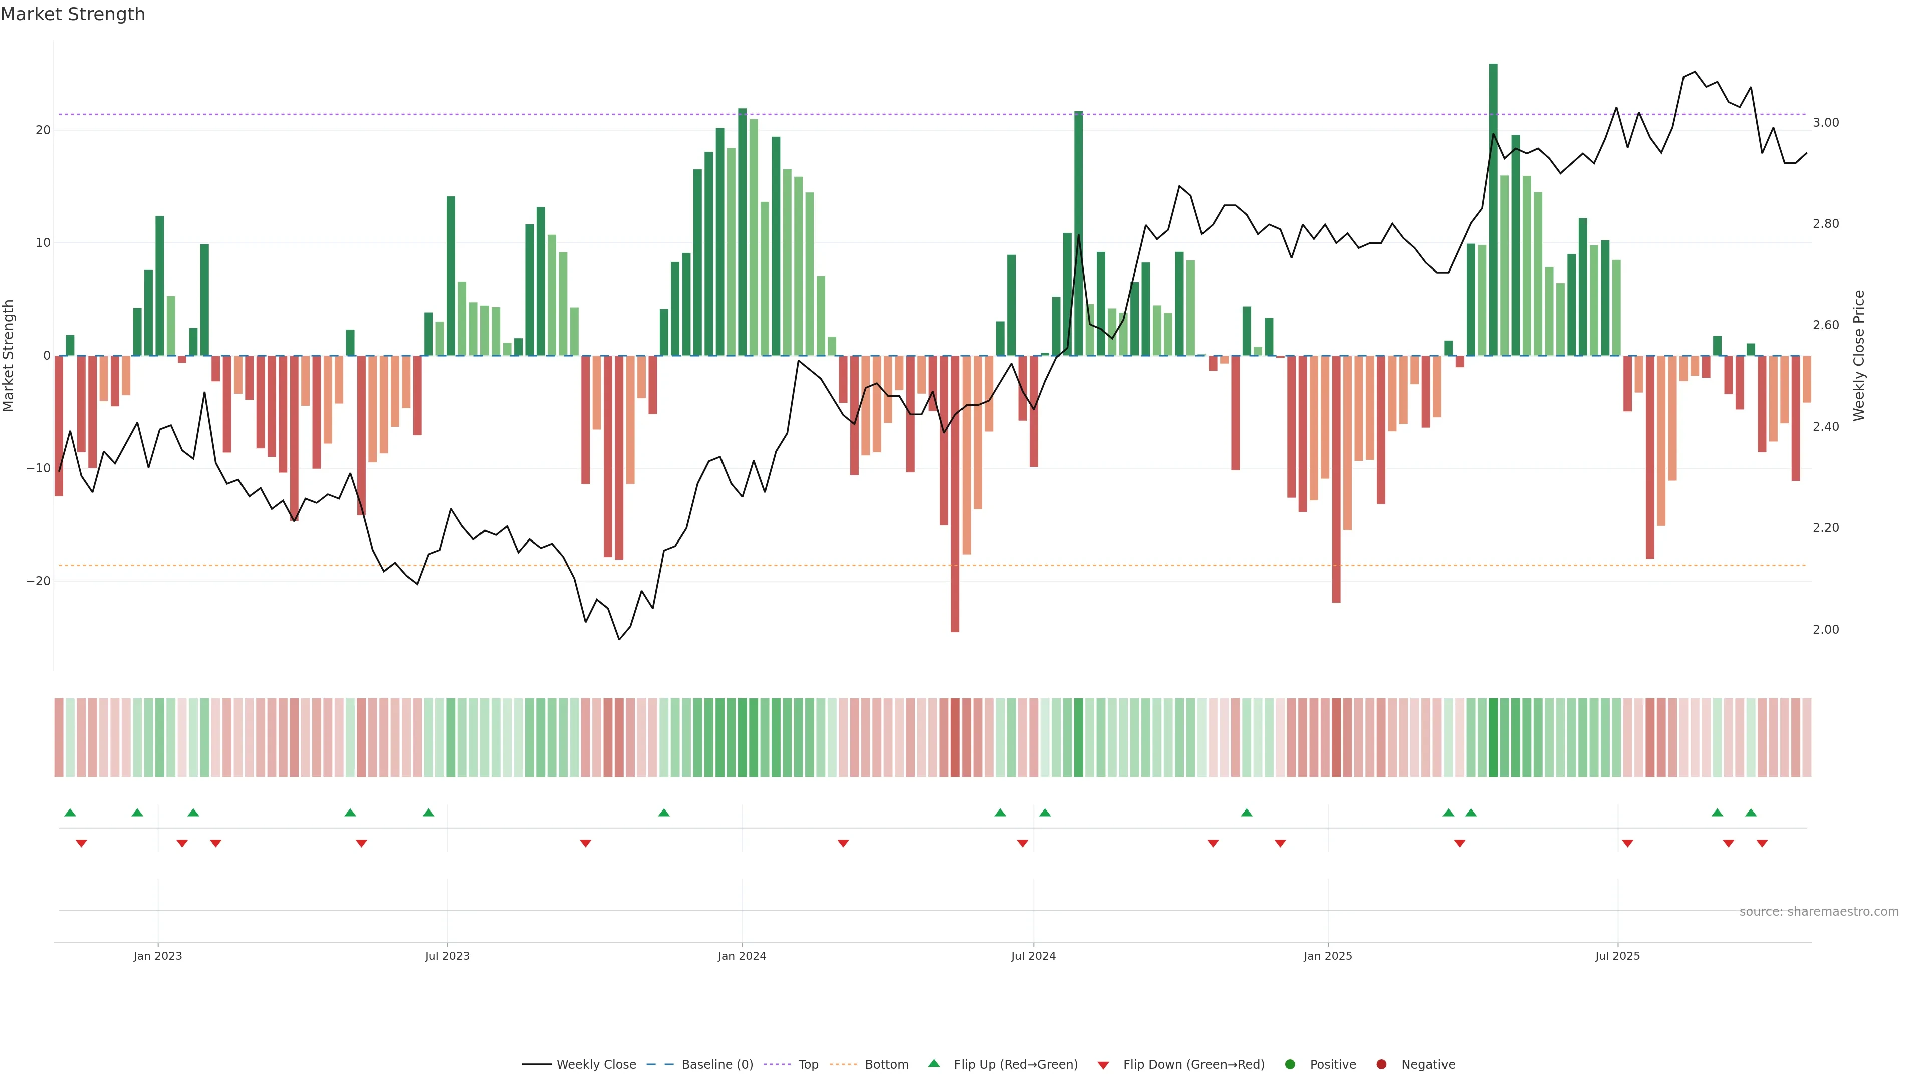Click the first red flip-down triangle marker
The height and width of the screenshot is (1082, 1924).
[81, 843]
